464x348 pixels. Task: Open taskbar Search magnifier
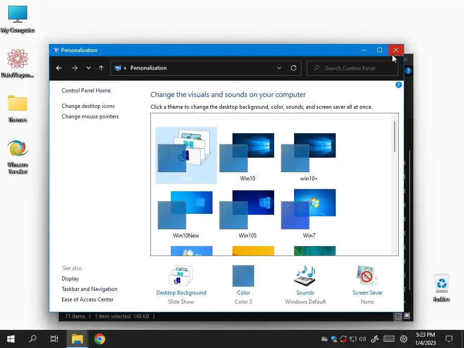[x=33, y=339]
